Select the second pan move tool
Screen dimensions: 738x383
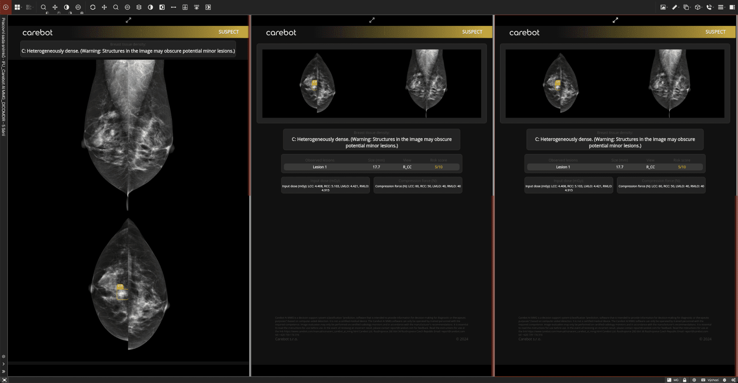click(104, 7)
